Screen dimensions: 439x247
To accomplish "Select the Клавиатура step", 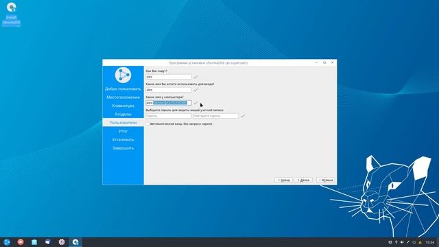I will point(123,106).
